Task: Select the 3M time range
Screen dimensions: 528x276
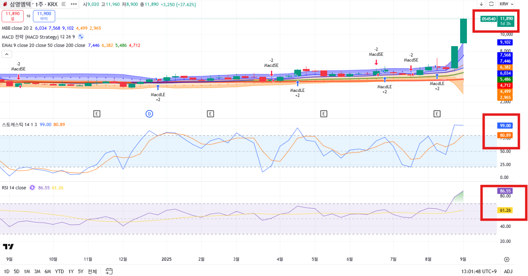Action: [37, 272]
